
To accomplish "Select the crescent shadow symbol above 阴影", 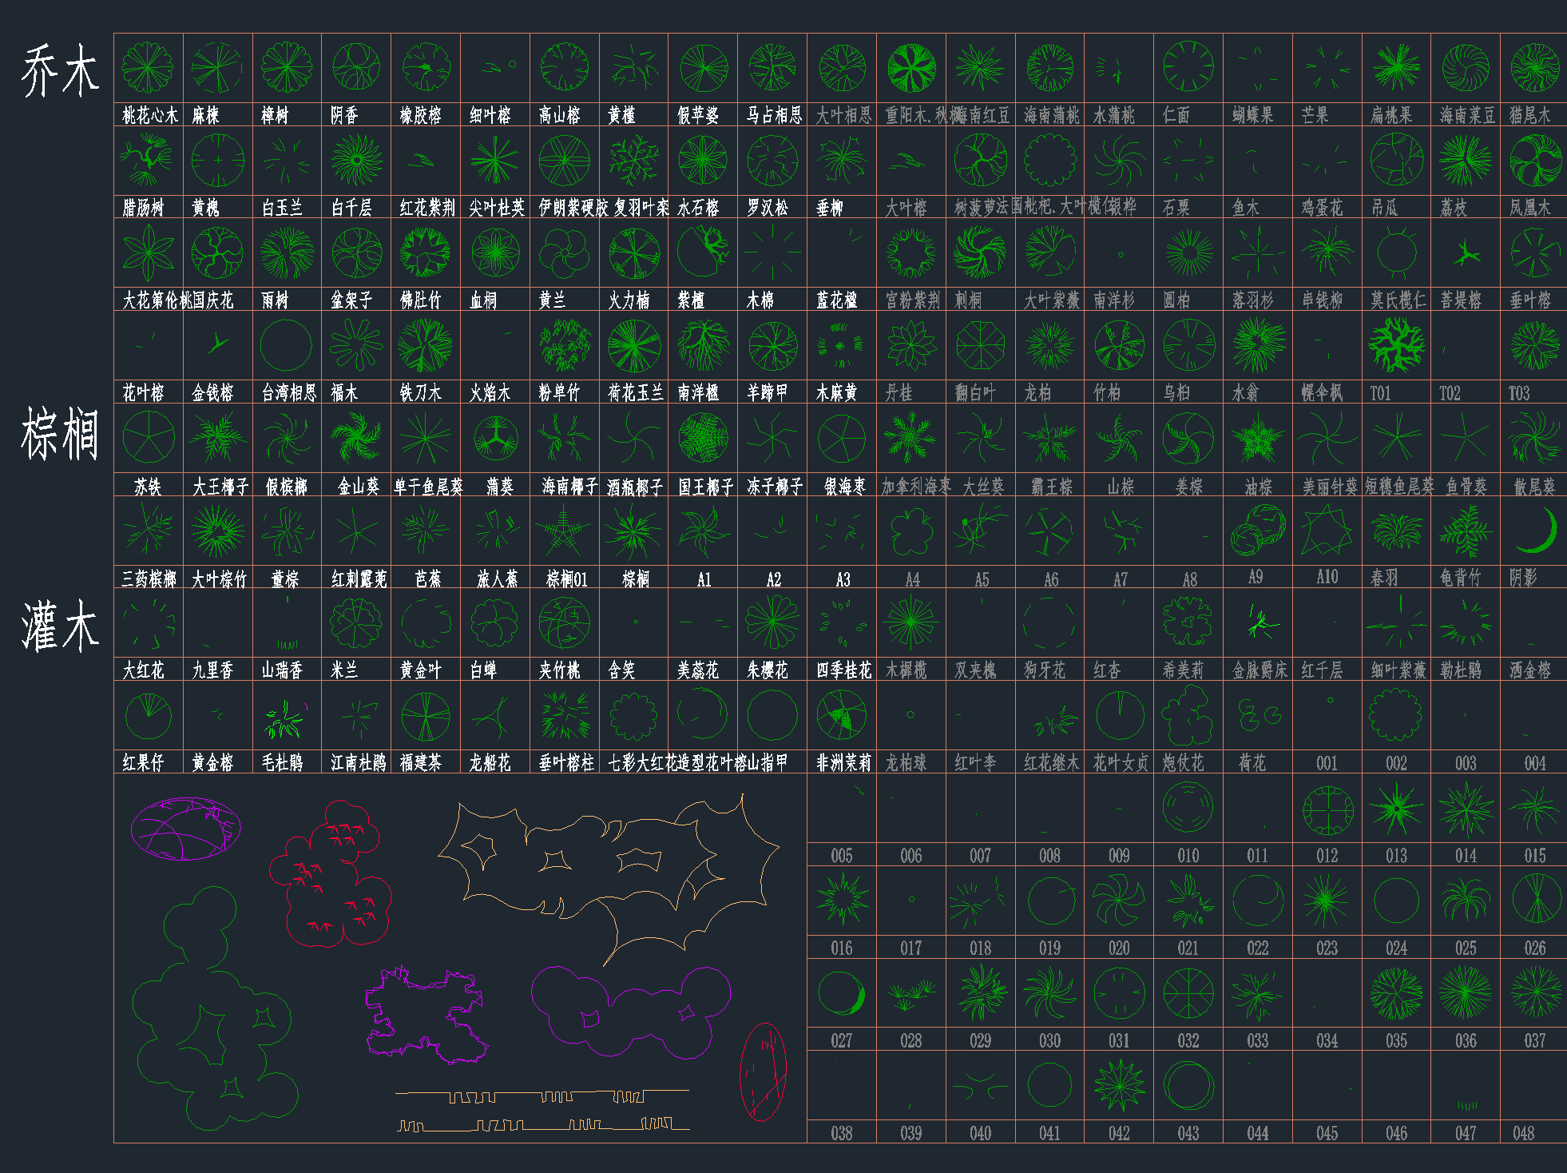I will 1538,531.
